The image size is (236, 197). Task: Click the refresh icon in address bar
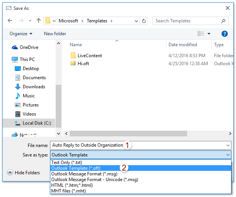(144, 21)
